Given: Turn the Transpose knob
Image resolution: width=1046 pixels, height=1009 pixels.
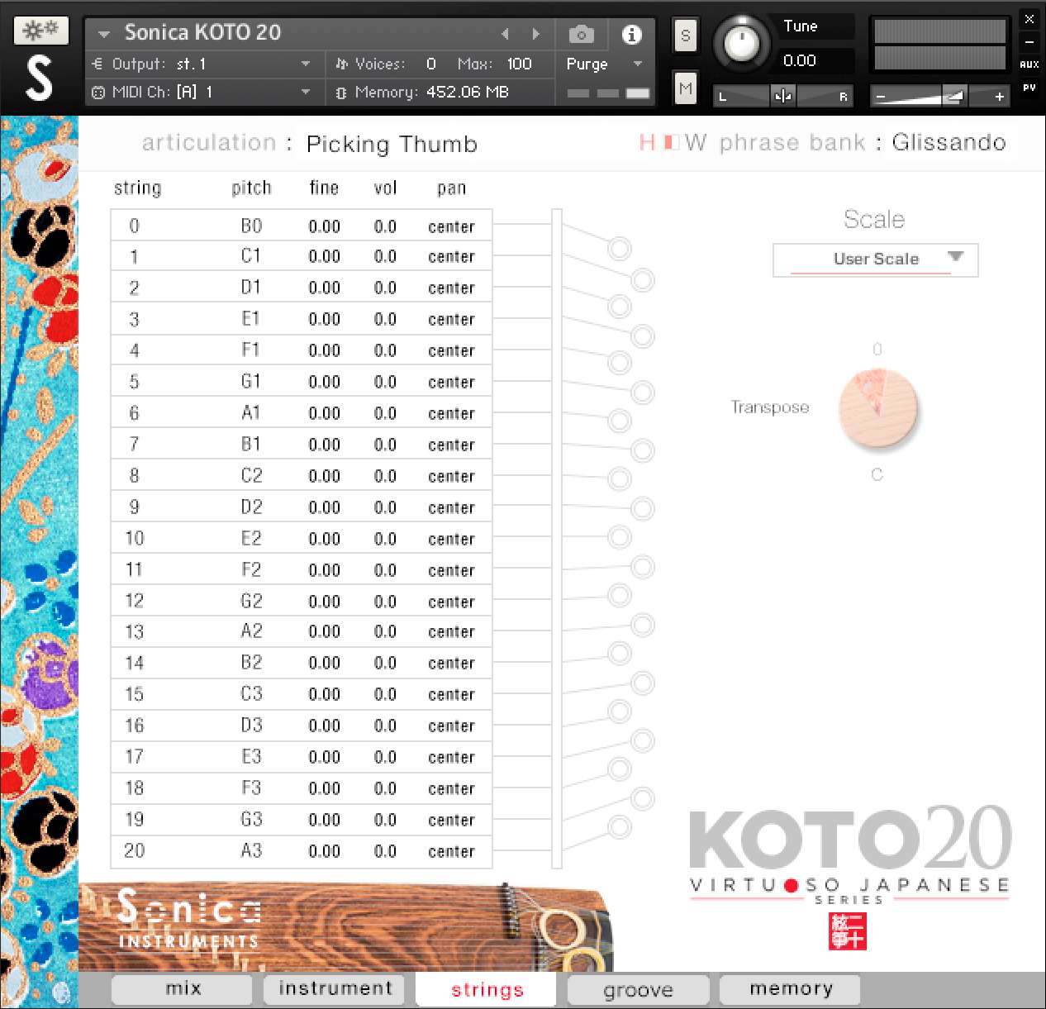Looking at the screenshot, I should click(x=878, y=407).
